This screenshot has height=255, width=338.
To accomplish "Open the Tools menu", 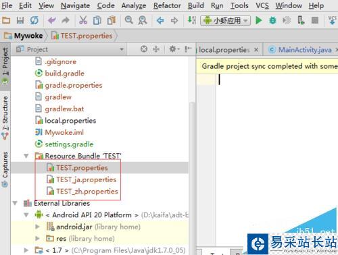I will point(239,5).
